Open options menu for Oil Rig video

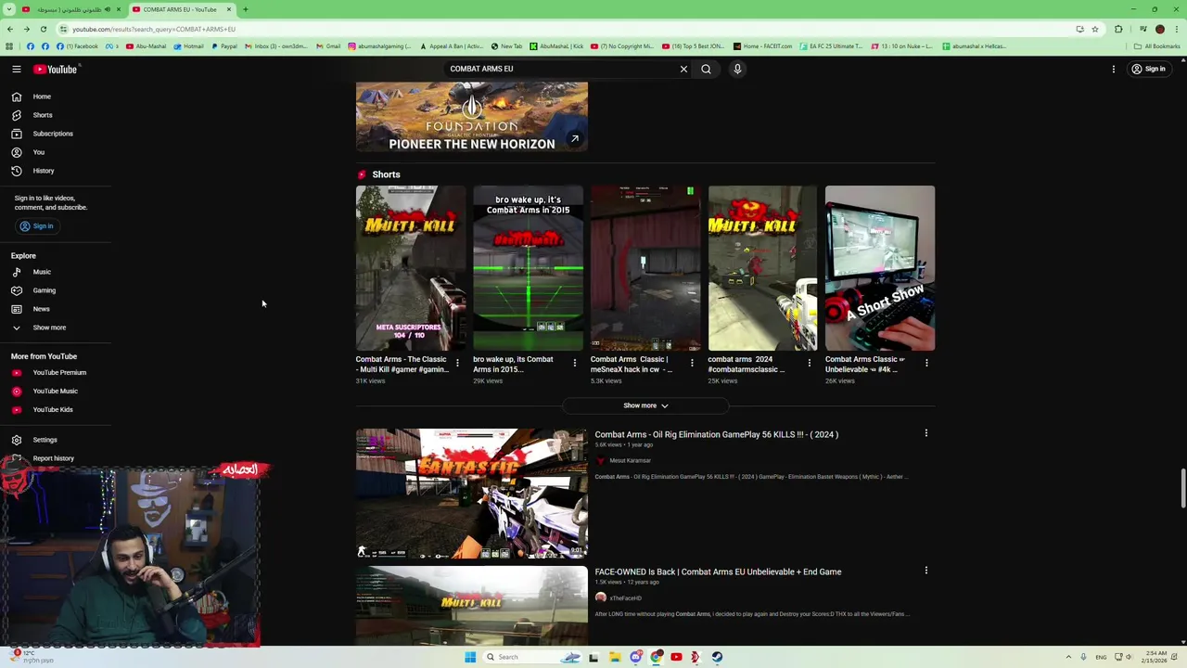[925, 433]
